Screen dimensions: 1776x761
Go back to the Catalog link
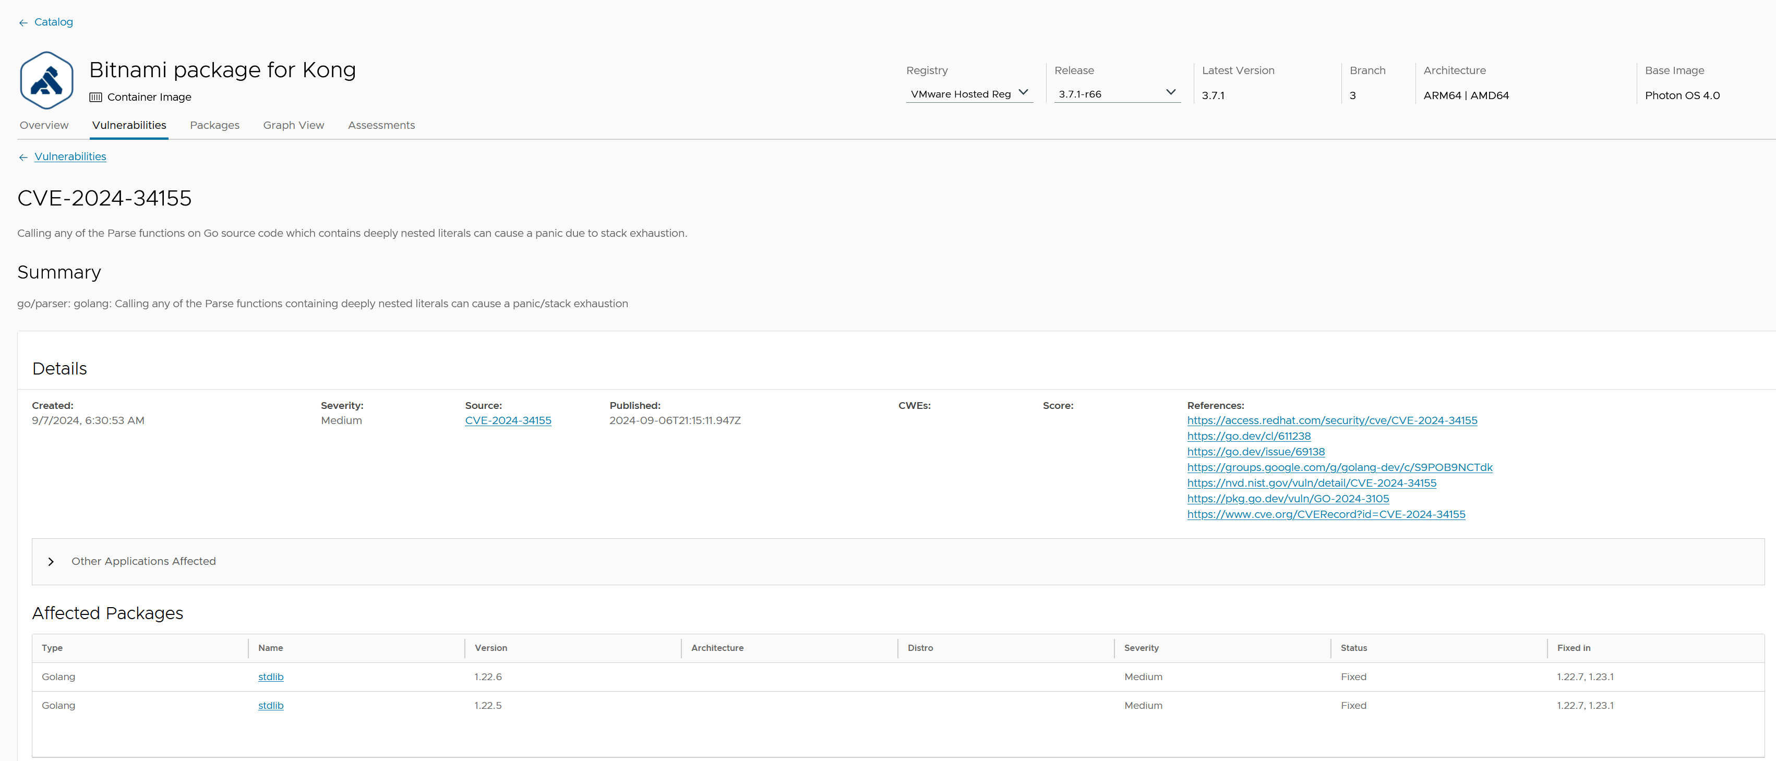[54, 22]
